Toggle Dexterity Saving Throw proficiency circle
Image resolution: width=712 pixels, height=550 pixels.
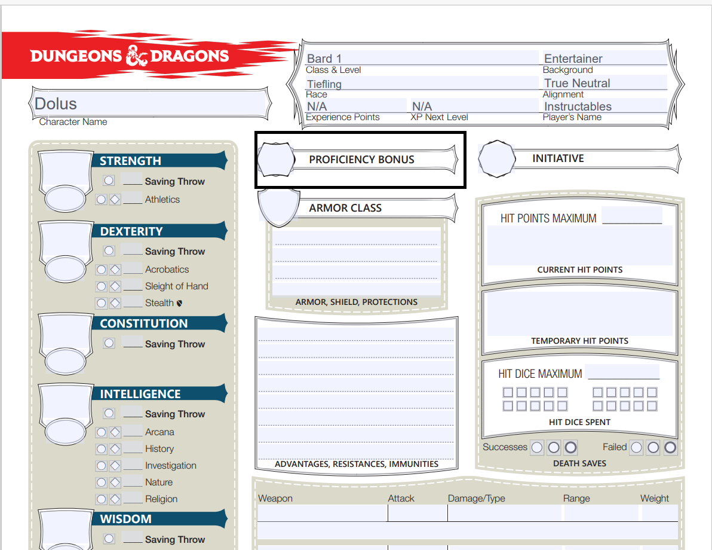pyautogui.click(x=109, y=250)
